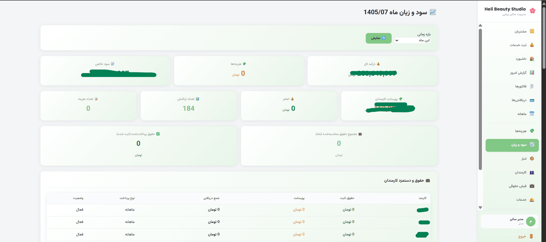Screen dimensions: 546x242
Task: Open دریافتنی‌ها card icon
Action: pos(532,100)
